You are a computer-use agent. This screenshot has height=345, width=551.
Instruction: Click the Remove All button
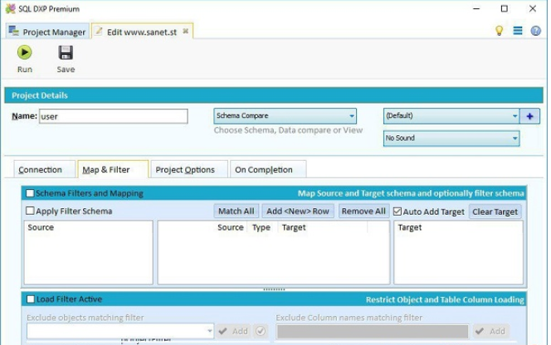pos(363,211)
